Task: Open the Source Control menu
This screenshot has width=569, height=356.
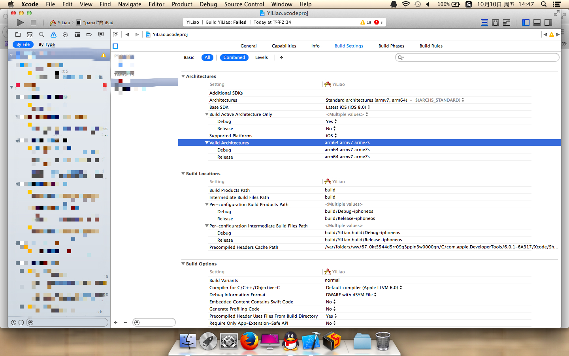Action: click(244, 4)
